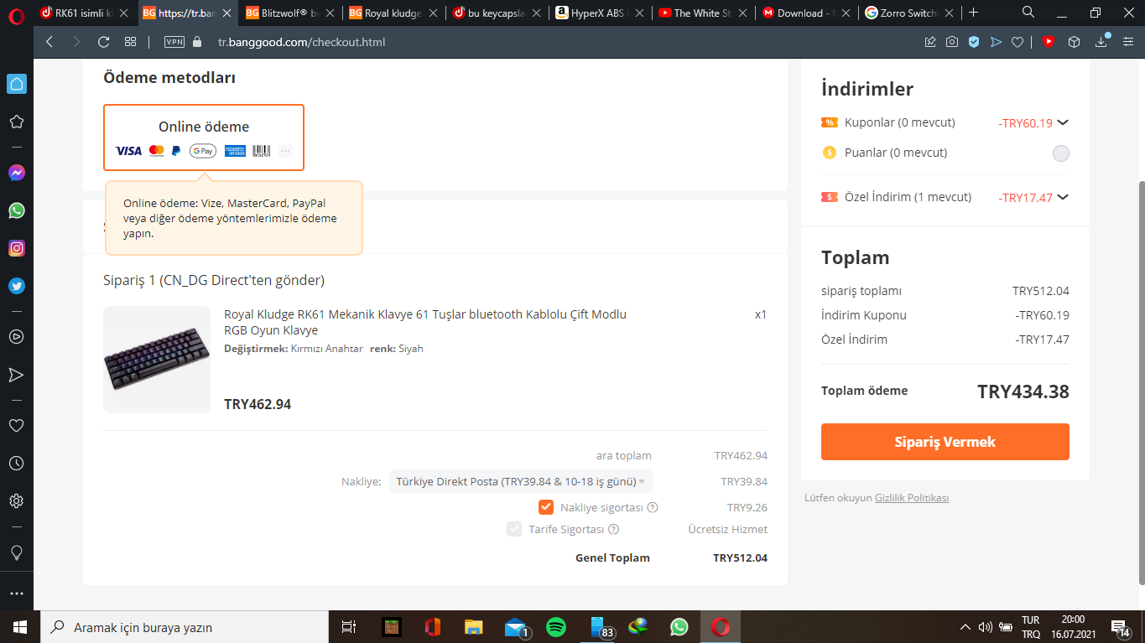
Task: Reload the Banggood checkout page
Action: 104,42
